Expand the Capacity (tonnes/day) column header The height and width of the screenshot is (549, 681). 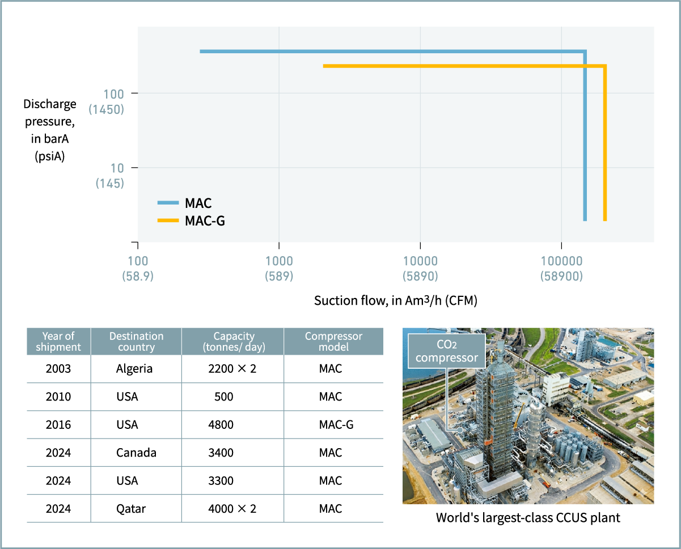tap(232, 341)
